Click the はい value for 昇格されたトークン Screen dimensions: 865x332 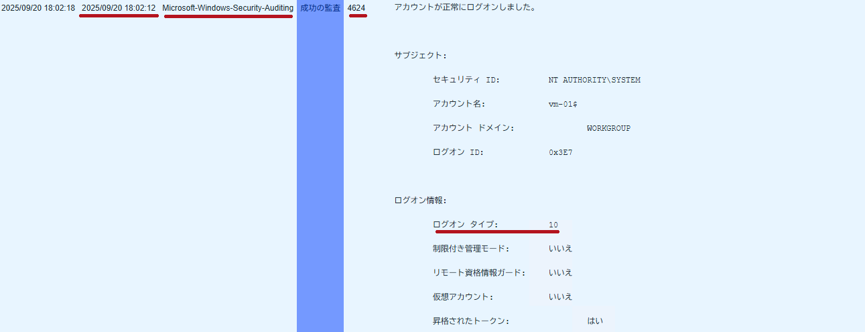595,321
